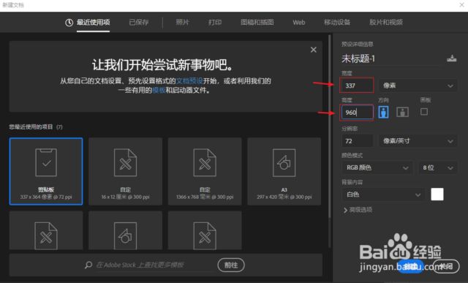The image size is (468, 283).
Task: Select the 自定 1366 x 768 preset
Action: 205,171
